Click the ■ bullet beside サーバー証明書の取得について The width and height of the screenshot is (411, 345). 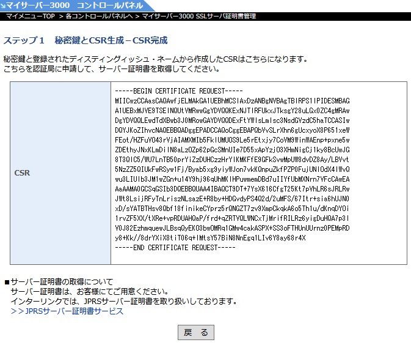pyautogui.click(x=7, y=282)
